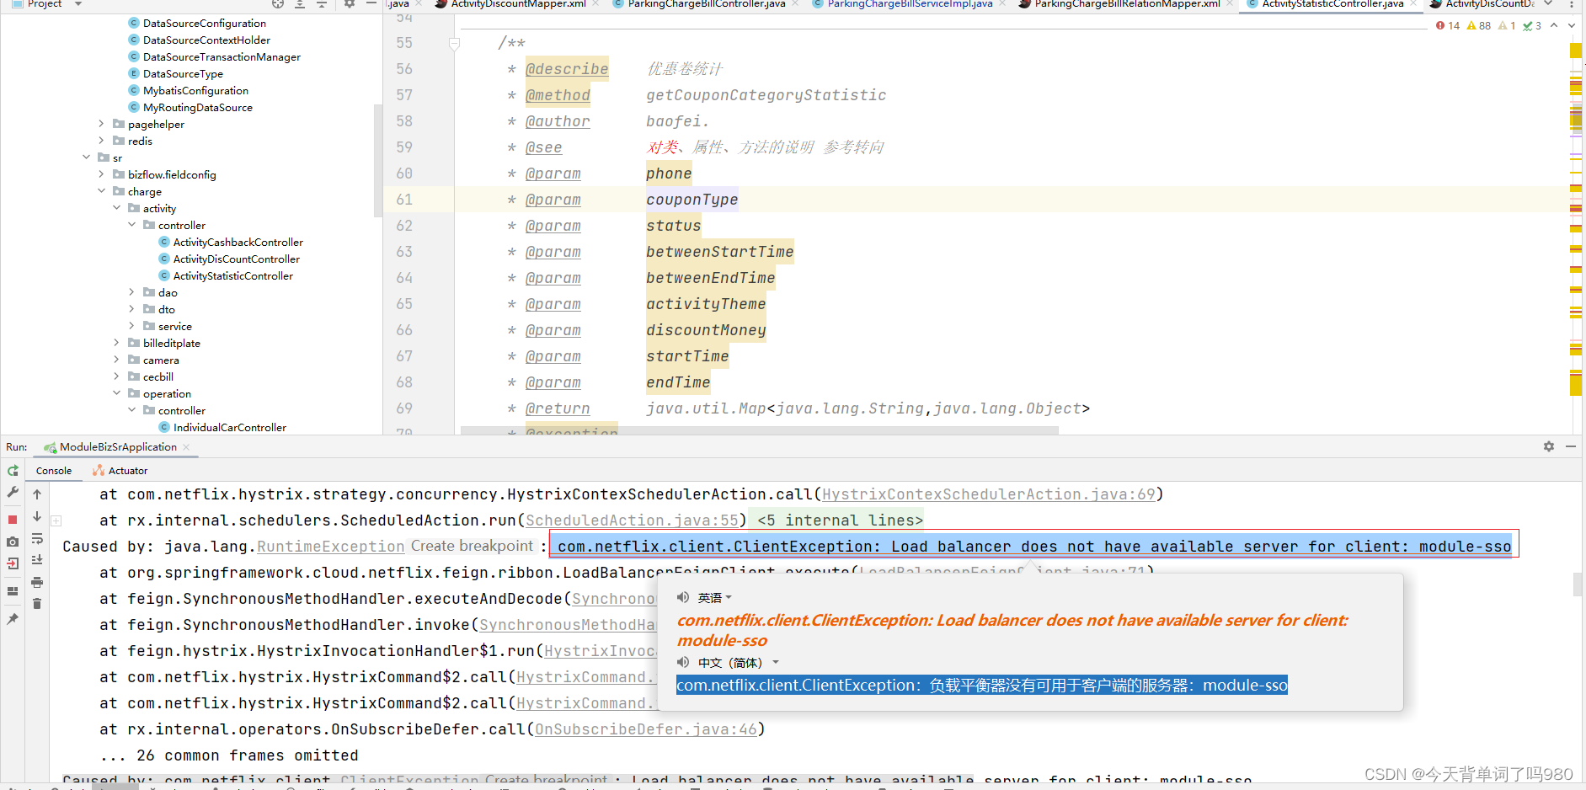The image size is (1586, 790).
Task: Collapse all nodes using Project toolbar icon
Action: 322,6
